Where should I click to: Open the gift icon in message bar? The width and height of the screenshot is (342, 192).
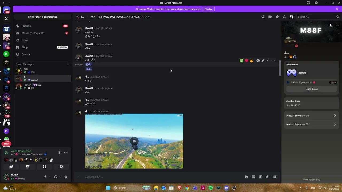[246, 177]
